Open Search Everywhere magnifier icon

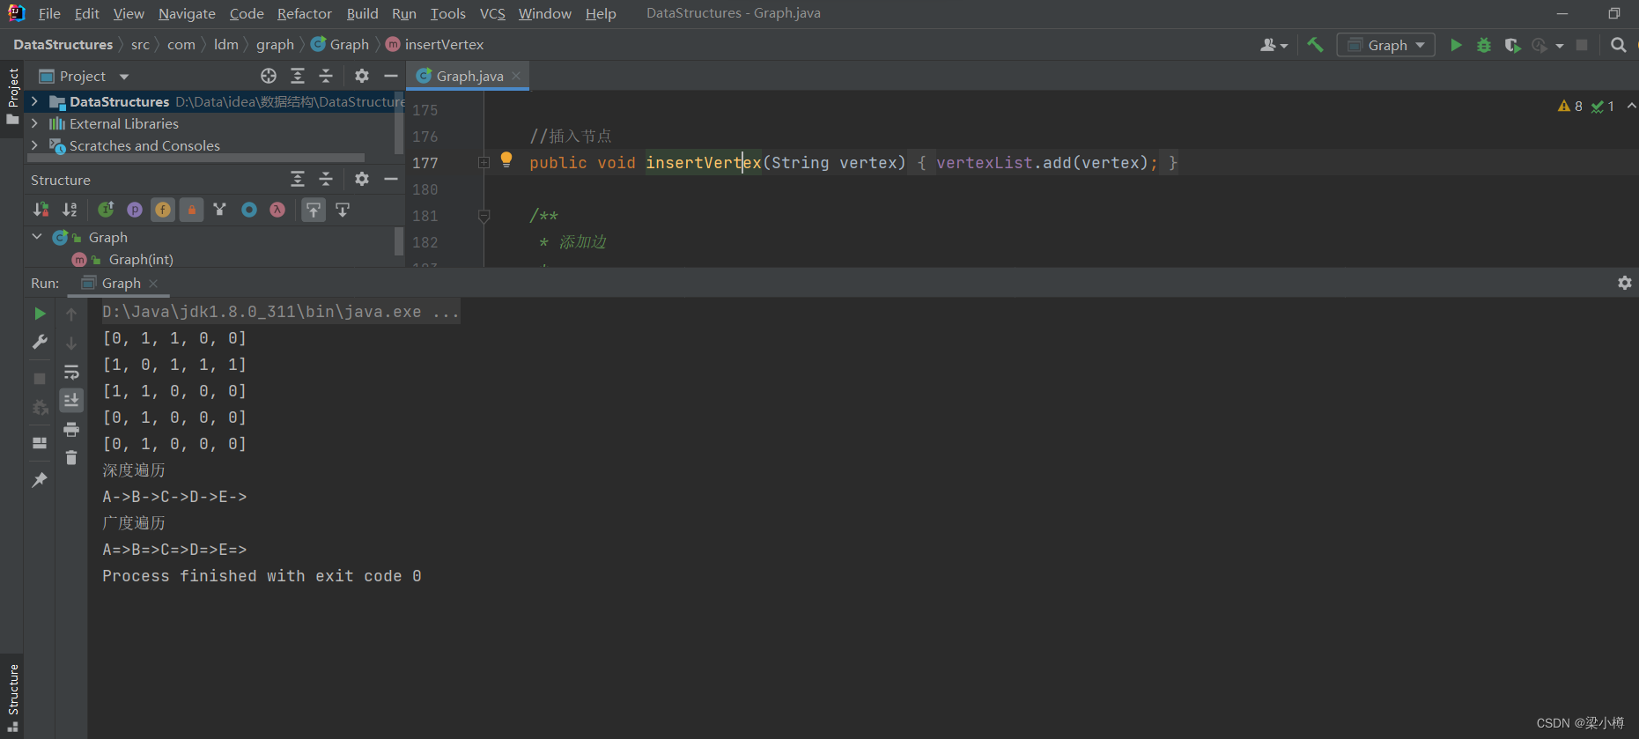click(1618, 45)
